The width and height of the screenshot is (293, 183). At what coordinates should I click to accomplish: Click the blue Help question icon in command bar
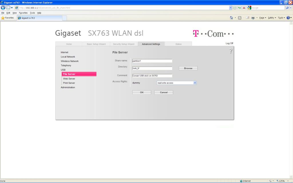coord(288,18)
